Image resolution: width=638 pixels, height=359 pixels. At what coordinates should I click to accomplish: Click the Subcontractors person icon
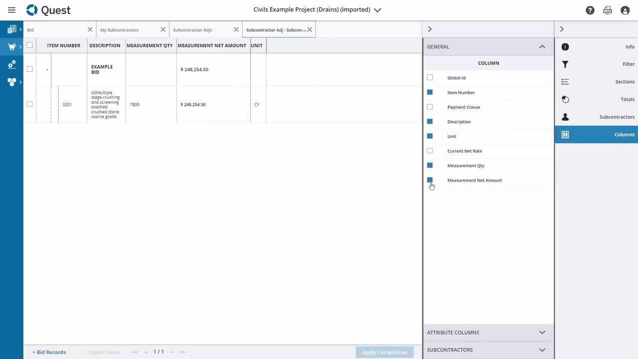point(565,117)
